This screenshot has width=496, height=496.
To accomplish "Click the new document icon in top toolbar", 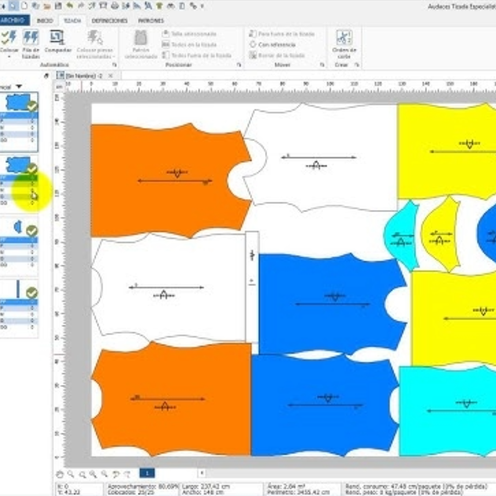I will (x=24, y=6).
